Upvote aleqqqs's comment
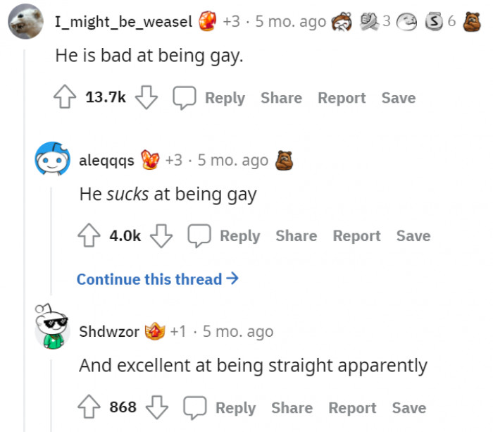This screenshot has width=493, height=432. coord(89,235)
